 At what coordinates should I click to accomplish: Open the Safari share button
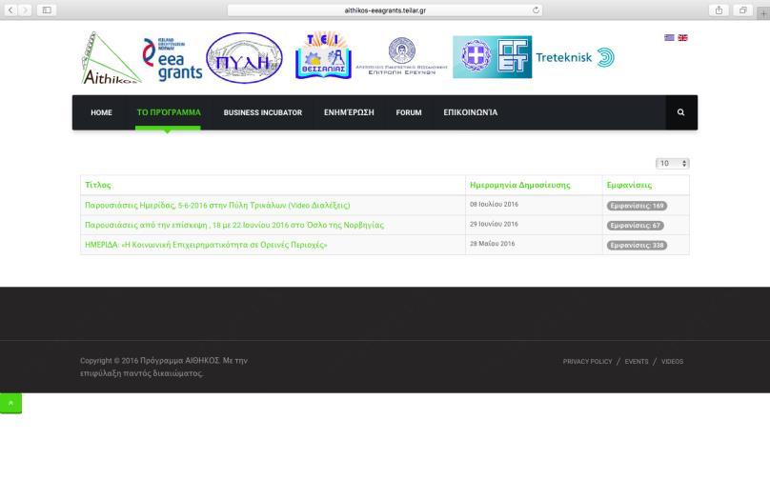pos(719,10)
